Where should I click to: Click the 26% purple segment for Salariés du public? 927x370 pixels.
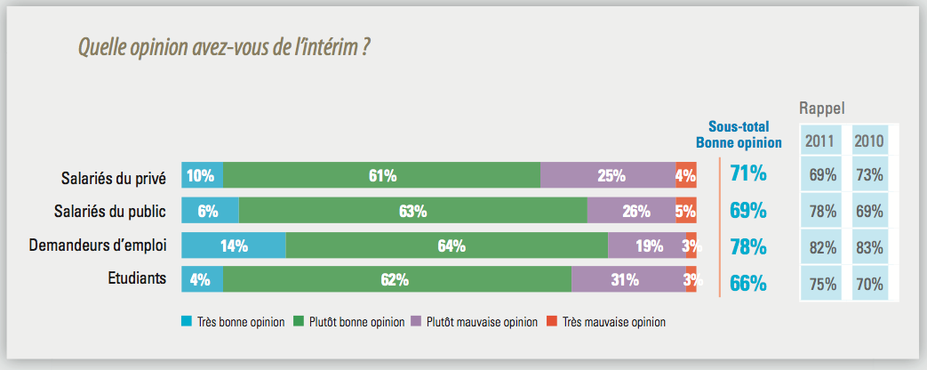[631, 210]
